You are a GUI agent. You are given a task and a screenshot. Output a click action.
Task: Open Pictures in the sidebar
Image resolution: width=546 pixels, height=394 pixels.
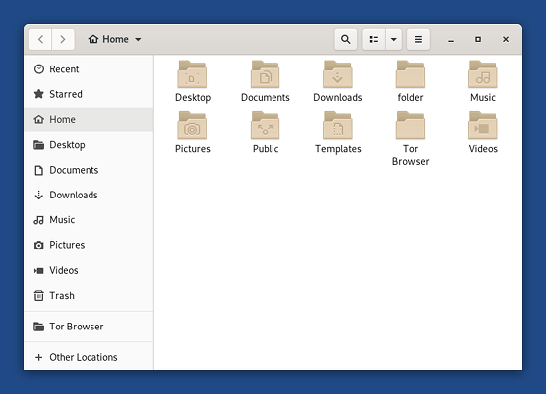(90, 245)
